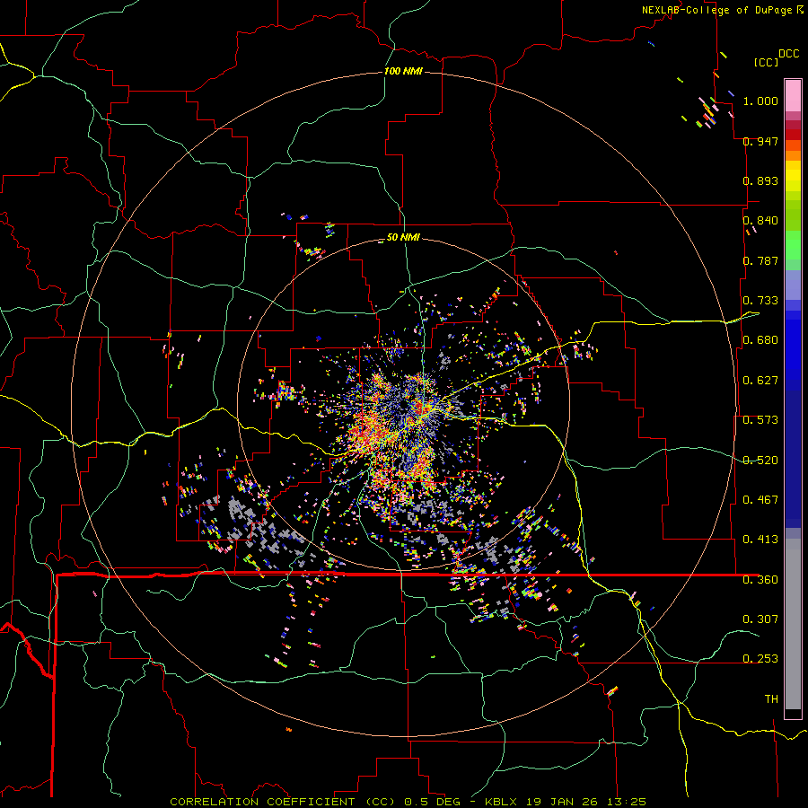Select the 0.467 color scale value
The height and width of the screenshot is (808, 808).
(x=760, y=500)
